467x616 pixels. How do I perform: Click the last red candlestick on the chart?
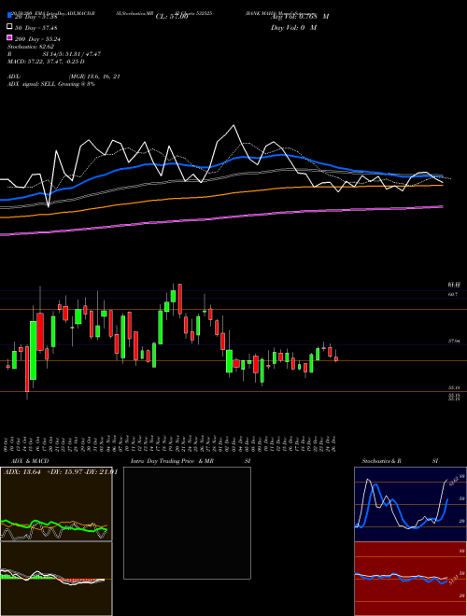coord(336,357)
